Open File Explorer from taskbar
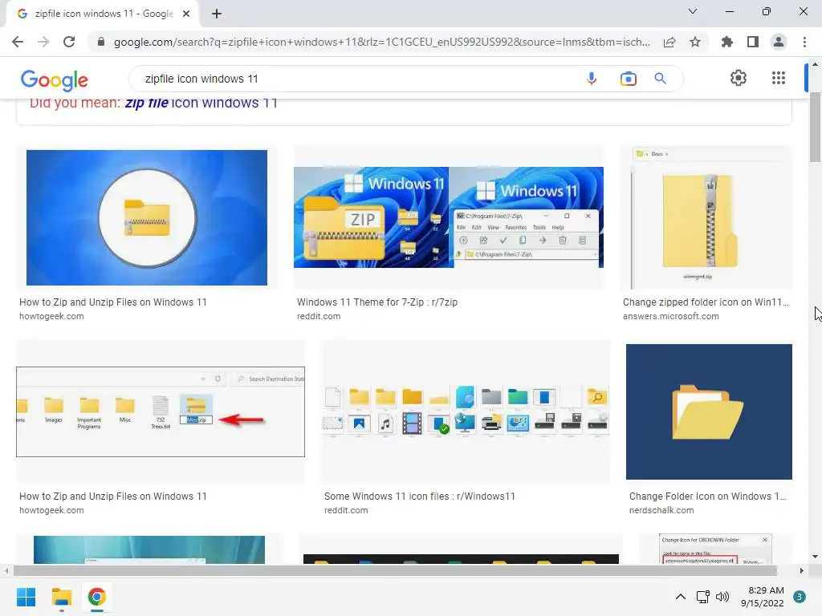 [61, 597]
